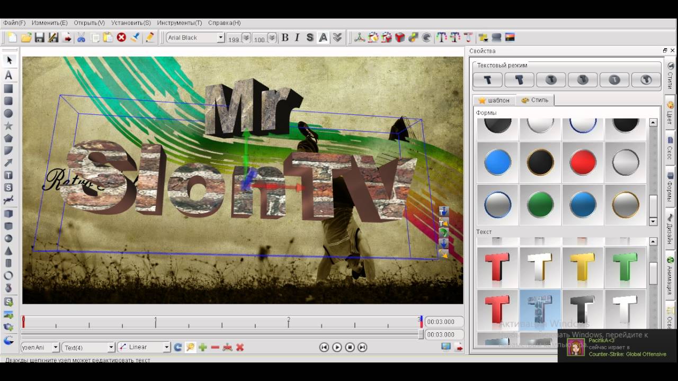Open the Инструменты(T) menu
The width and height of the screenshot is (678, 381).
pyautogui.click(x=179, y=23)
